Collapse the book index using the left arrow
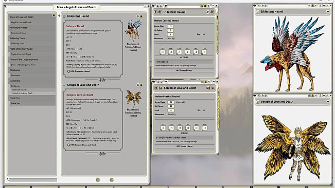The image size is (335, 188). point(59,16)
